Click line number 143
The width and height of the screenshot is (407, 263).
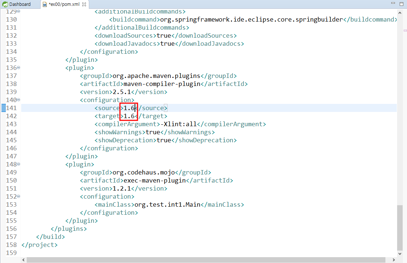[11, 124]
